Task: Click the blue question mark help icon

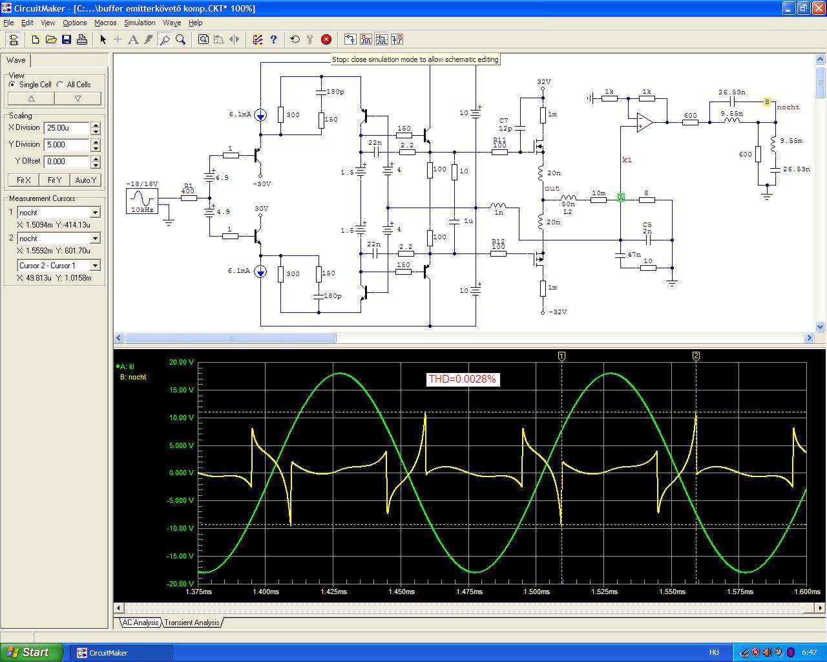Action: [273, 39]
